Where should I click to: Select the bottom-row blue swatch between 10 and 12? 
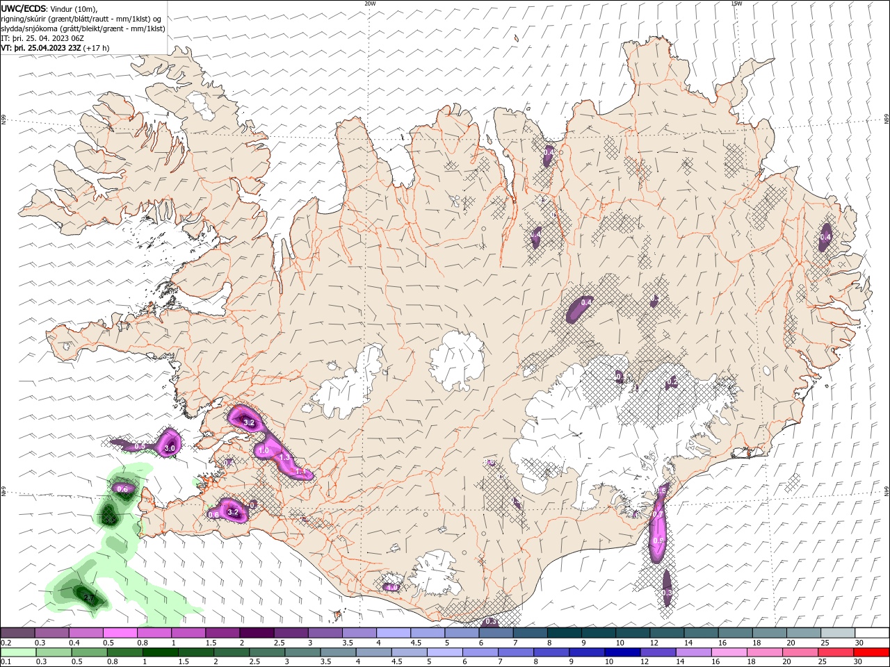click(622, 652)
